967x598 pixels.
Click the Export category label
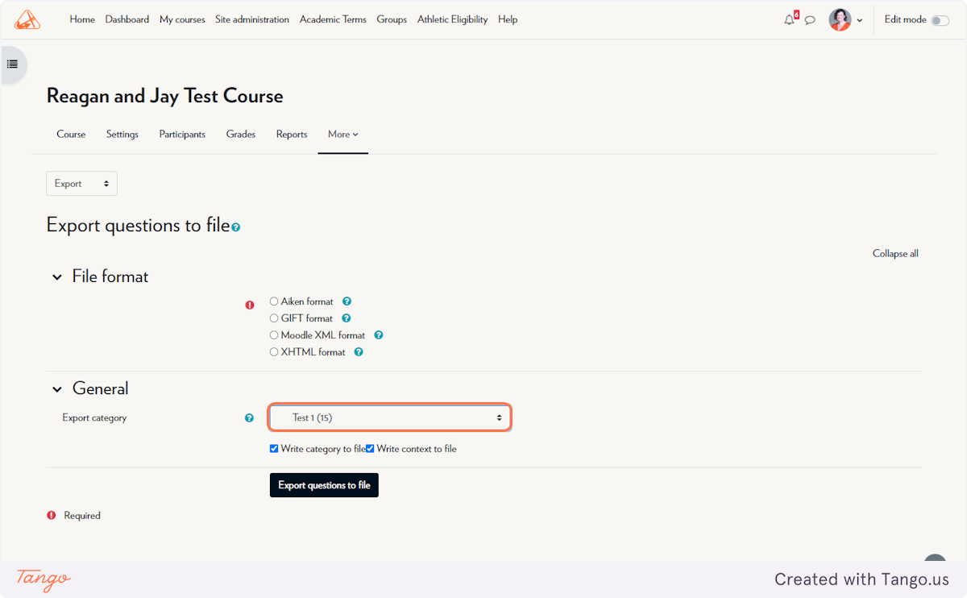click(x=94, y=417)
